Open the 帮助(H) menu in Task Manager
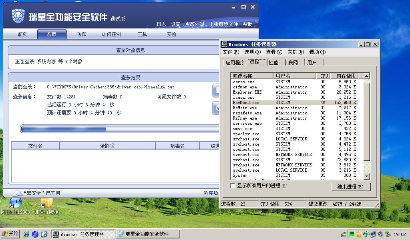 click(x=318, y=52)
